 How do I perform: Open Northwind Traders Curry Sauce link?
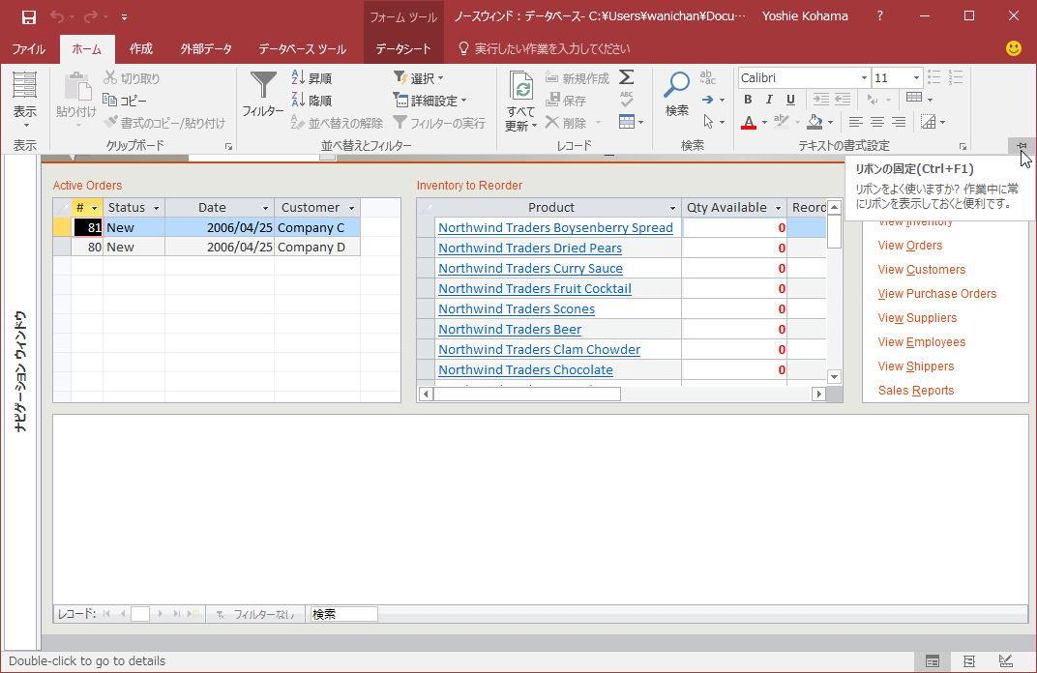(530, 269)
